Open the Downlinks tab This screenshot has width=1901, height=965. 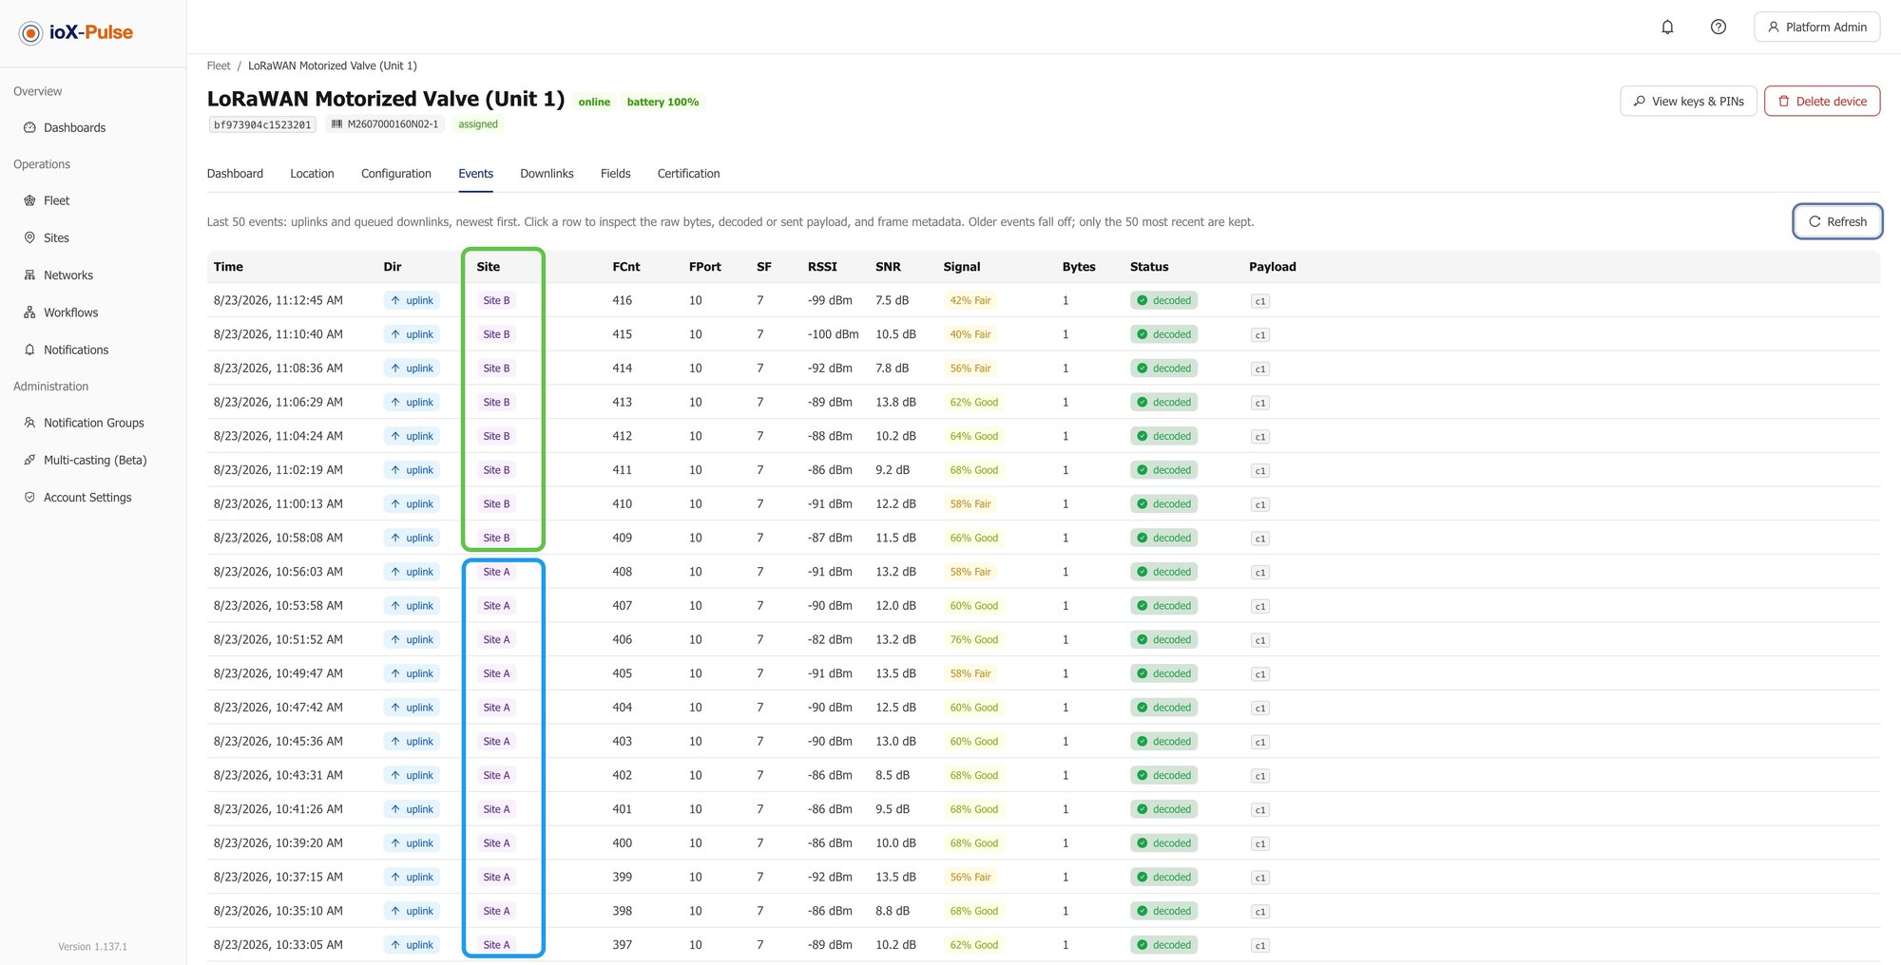547,174
